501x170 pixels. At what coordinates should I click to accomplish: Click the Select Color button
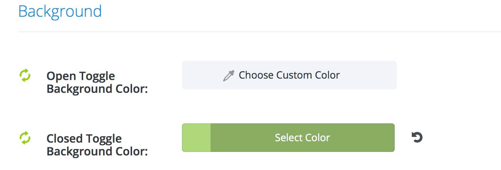point(288,138)
